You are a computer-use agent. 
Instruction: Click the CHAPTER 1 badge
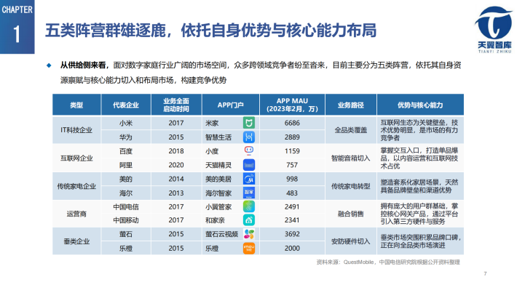(17, 27)
